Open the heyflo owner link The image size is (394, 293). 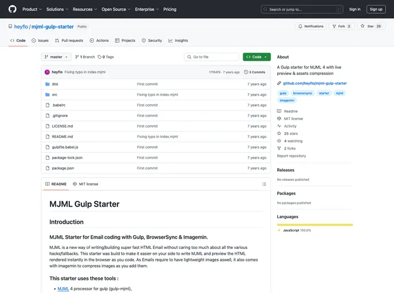click(21, 27)
